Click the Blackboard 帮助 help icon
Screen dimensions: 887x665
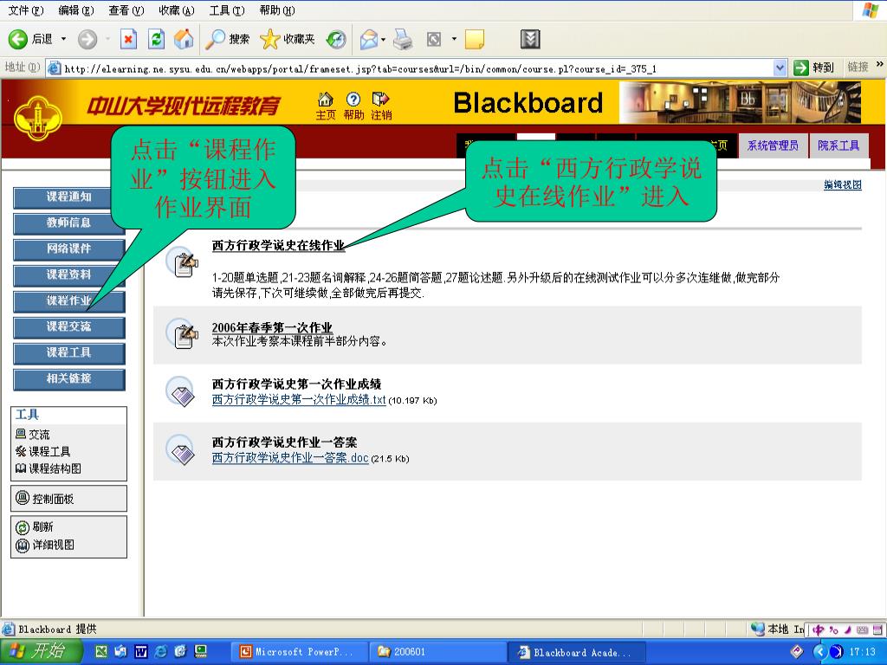click(x=353, y=106)
